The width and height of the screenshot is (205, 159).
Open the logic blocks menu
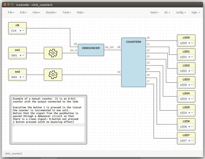[x=196, y=12]
